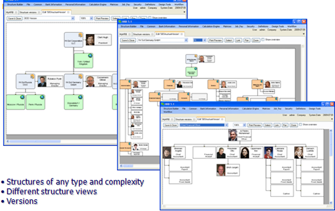
Task: Switch to MyHRB tab in the Germany GmbH window
Action: [123, 34]
